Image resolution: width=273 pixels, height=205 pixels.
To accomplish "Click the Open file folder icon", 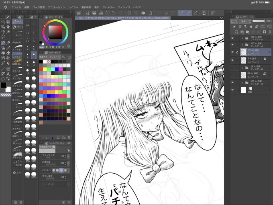I will [94, 13].
